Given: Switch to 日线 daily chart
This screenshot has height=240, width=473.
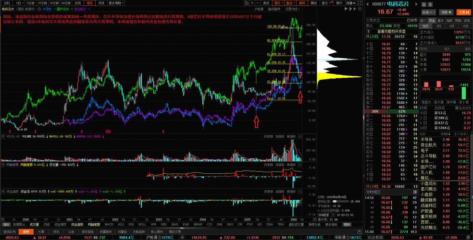Looking at the screenshot, I should [77, 3].
